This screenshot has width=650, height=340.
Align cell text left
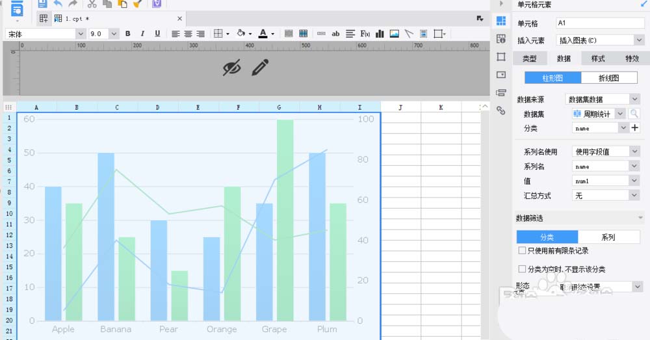click(175, 34)
